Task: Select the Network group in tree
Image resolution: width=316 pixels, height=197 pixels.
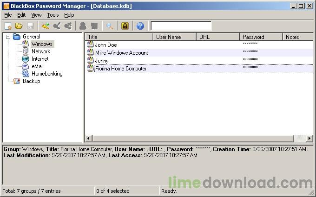Action: tap(41, 51)
